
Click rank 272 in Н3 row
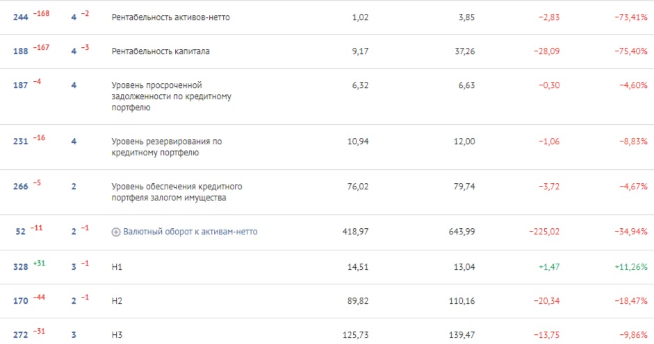pyautogui.click(x=21, y=335)
